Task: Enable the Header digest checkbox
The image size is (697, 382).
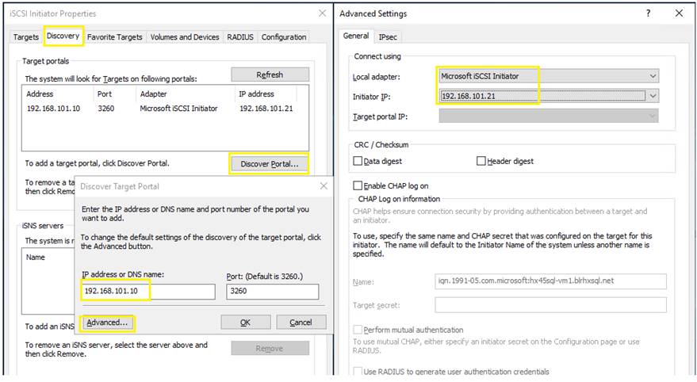Action: pos(481,161)
